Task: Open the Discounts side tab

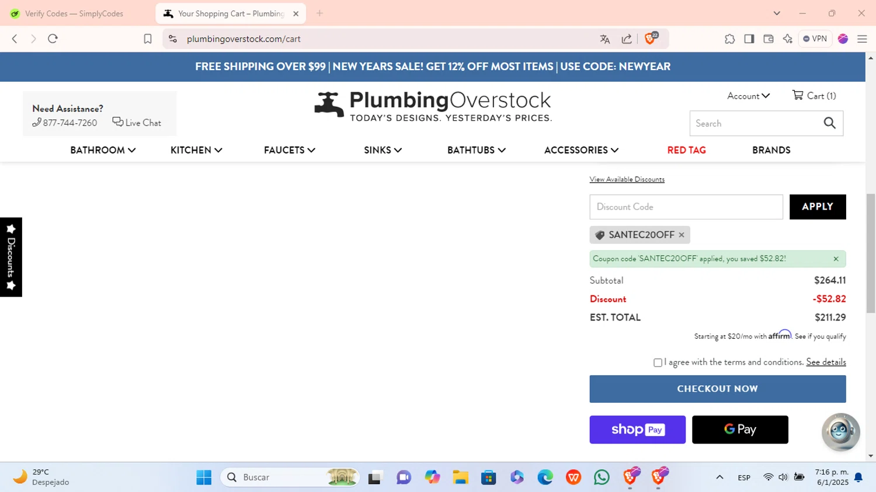Action: [x=11, y=257]
